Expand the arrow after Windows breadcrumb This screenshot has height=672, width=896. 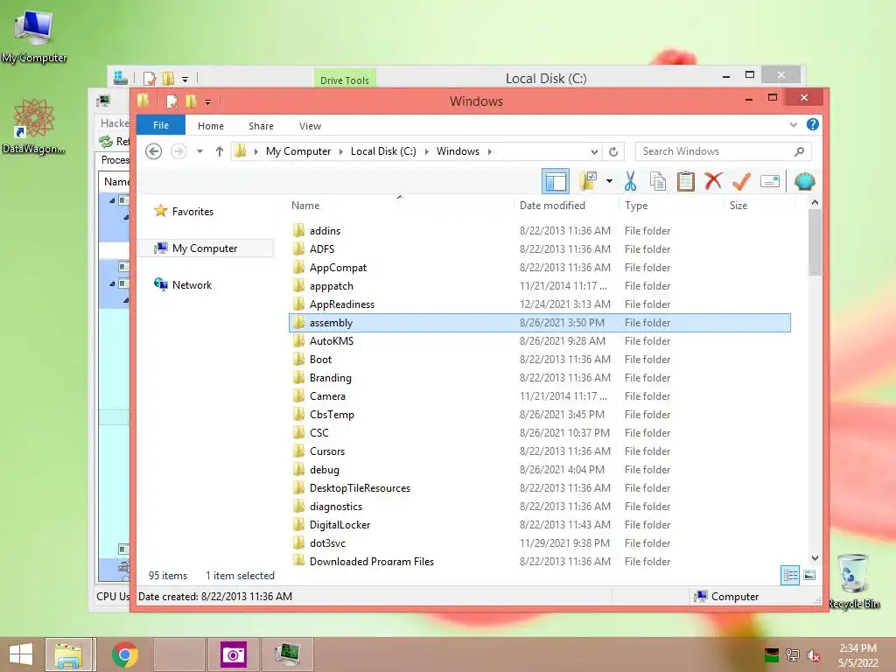[x=490, y=151]
